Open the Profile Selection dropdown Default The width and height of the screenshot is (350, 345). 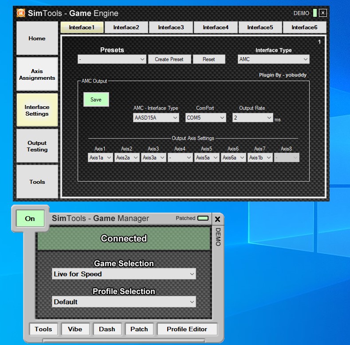pos(124,302)
